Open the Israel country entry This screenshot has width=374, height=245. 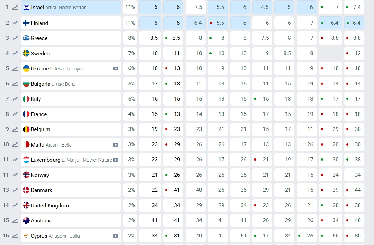coord(37,8)
